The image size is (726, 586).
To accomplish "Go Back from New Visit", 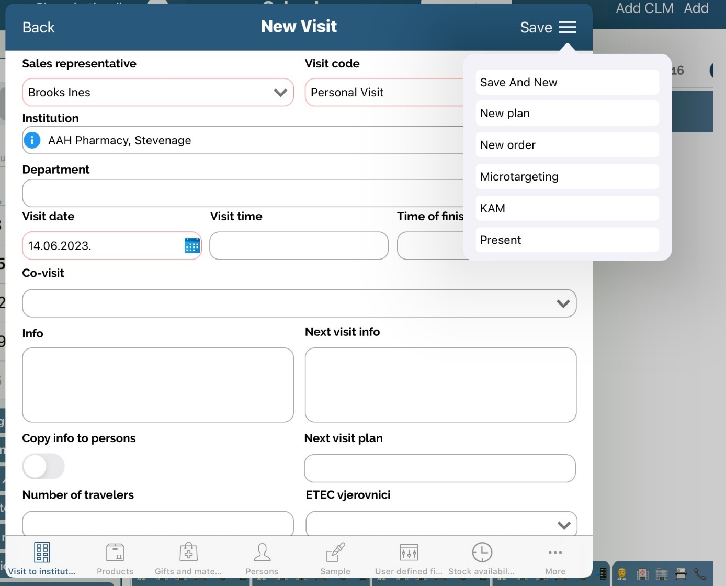I will coord(39,27).
